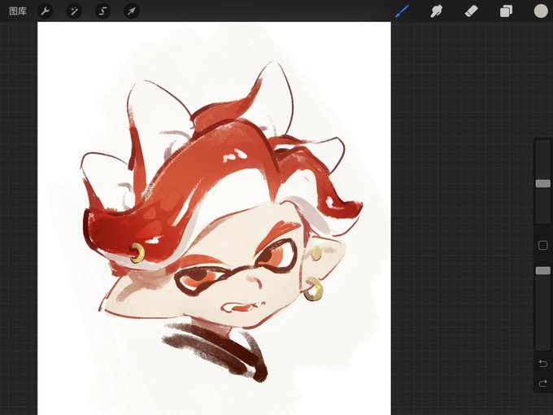Click the brush size slider handle
The width and height of the screenshot is (553, 415).
(x=543, y=184)
